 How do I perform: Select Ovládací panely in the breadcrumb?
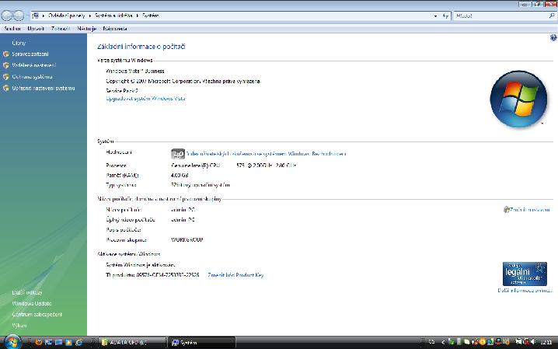(67, 16)
